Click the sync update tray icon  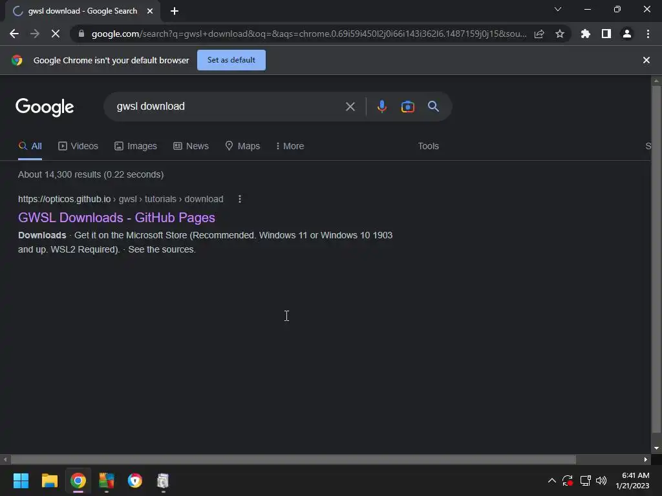tap(568, 480)
